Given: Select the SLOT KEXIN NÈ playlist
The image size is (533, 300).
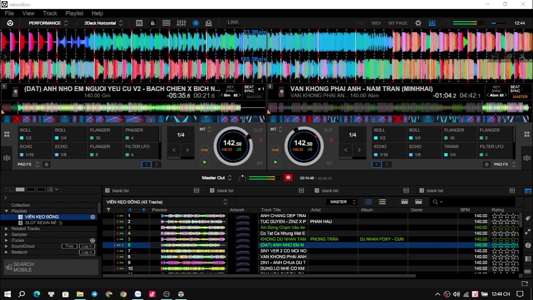Looking at the screenshot, I should click(43, 223).
